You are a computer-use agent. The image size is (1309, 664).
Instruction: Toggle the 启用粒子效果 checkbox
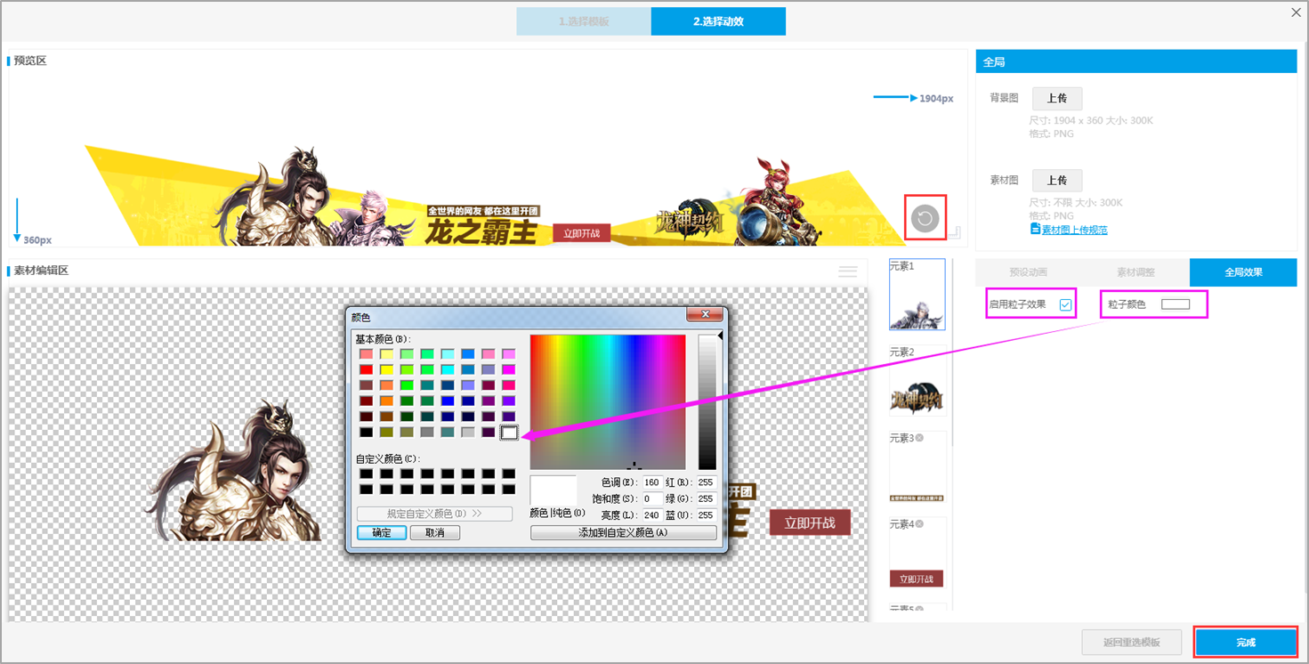pos(1065,304)
